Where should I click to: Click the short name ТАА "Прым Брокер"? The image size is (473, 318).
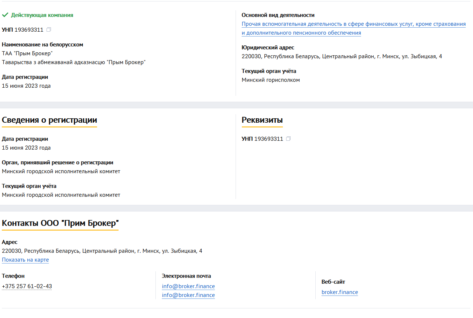tap(27, 53)
